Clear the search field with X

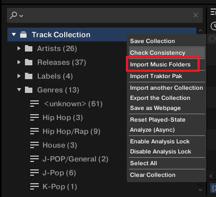pyautogui.click(x=195, y=15)
